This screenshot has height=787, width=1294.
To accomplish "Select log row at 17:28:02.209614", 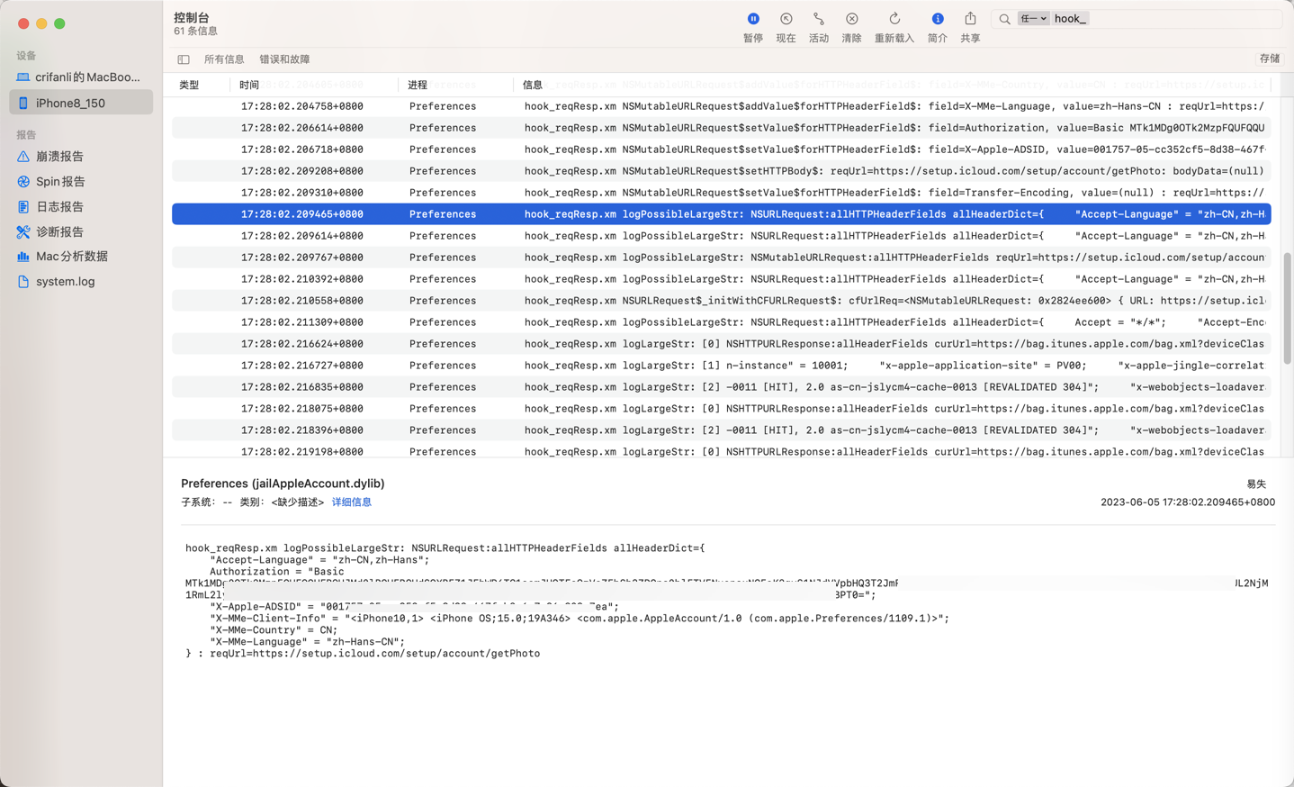I will [x=721, y=236].
